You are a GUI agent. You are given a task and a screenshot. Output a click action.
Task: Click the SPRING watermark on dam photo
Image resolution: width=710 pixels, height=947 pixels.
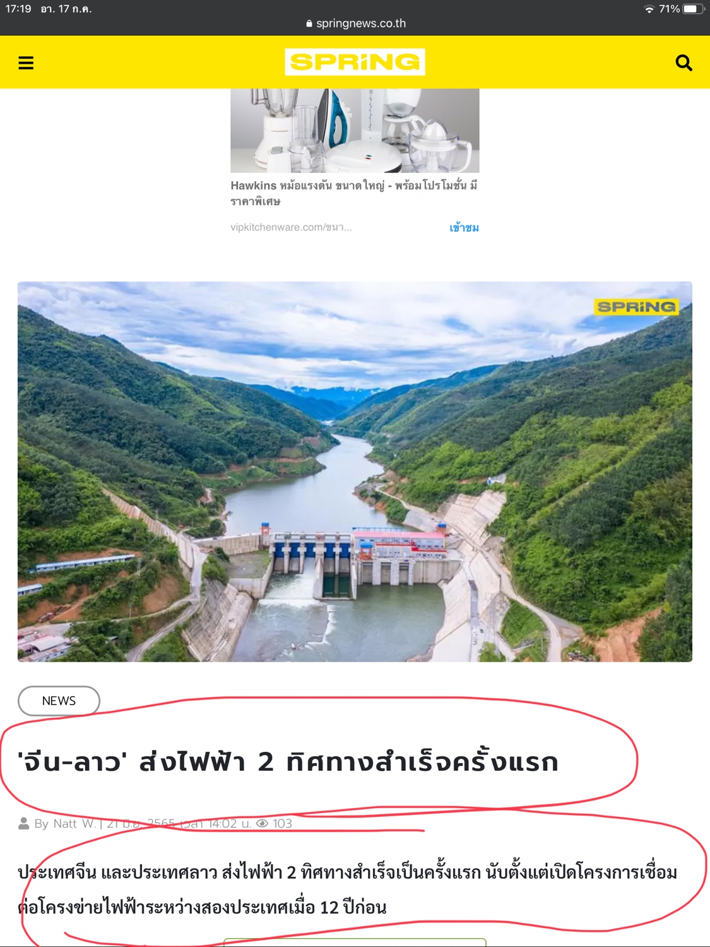636,307
